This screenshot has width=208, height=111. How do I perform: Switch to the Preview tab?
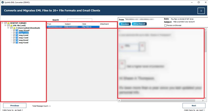(x=125, y=24)
